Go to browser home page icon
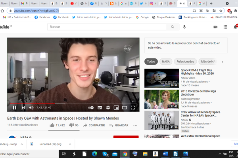The width and height of the screenshot is (238, 158). 2,11
